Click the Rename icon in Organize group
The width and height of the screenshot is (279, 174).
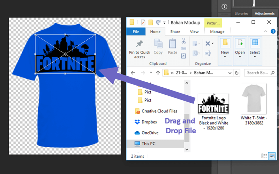(x=208, y=53)
